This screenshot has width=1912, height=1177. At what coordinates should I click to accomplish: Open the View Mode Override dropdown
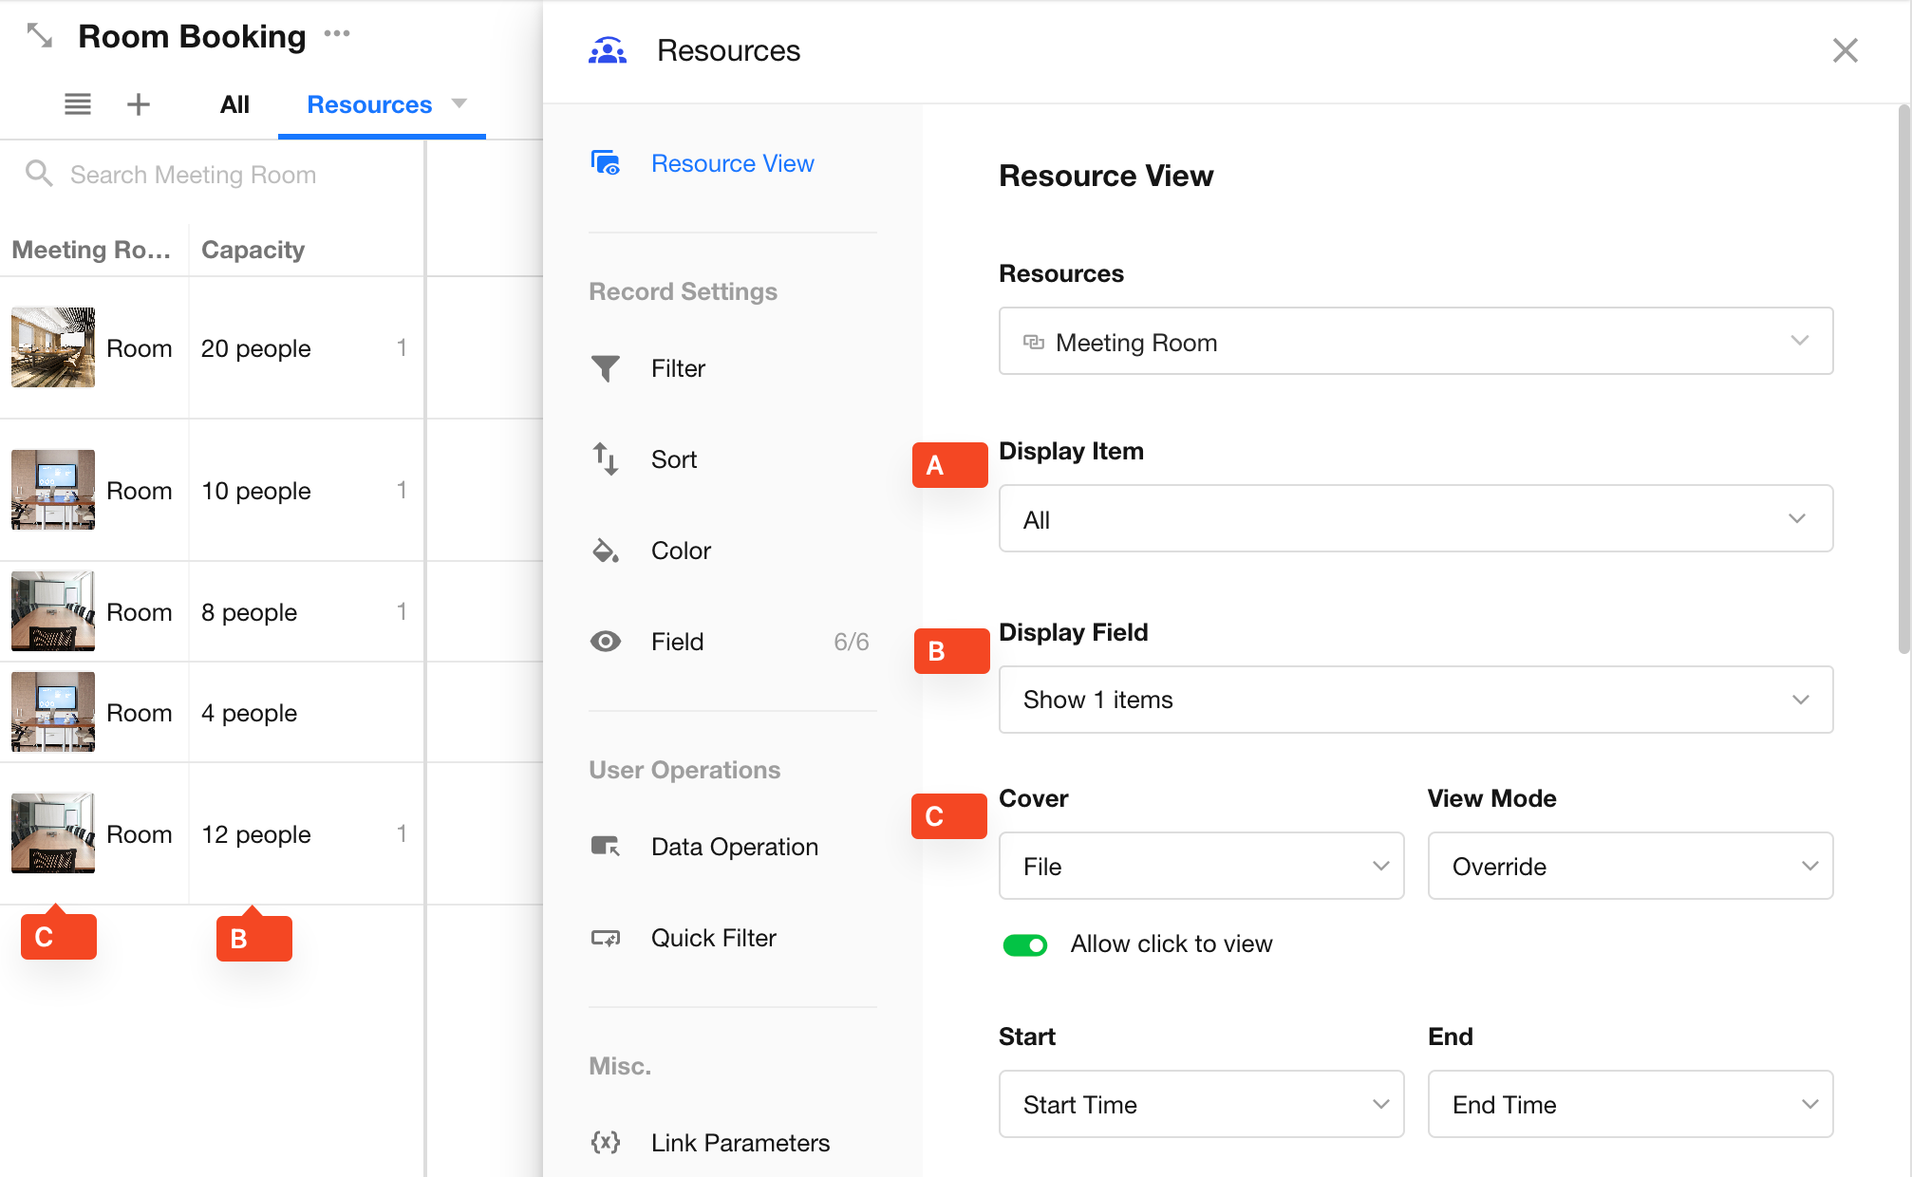coord(1629,866)
